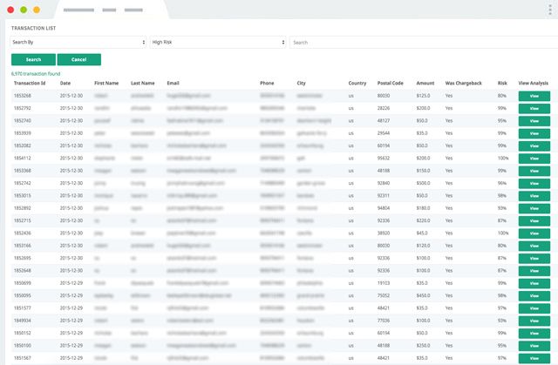The width and height of the screenshot is (558, 365).
Task: Click the red close window button
Action: coord(10,10)
